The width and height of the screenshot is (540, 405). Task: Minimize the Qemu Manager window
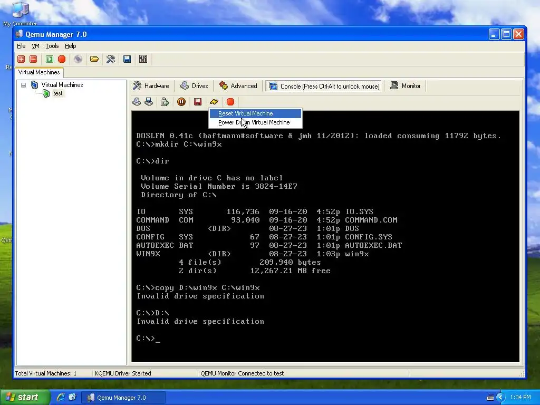click(x=494, y=34)
